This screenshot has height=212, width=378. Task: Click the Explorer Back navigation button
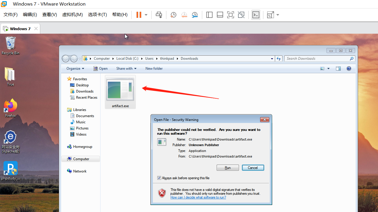click(66, 59)
